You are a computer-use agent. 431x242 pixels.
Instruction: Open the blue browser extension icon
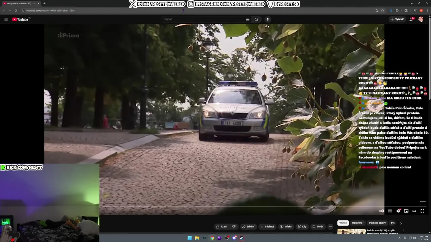point(391,10)
